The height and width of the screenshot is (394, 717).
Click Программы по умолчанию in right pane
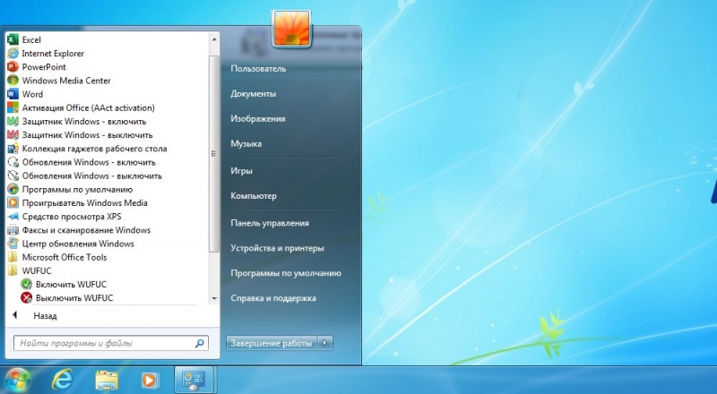(286, 273)
